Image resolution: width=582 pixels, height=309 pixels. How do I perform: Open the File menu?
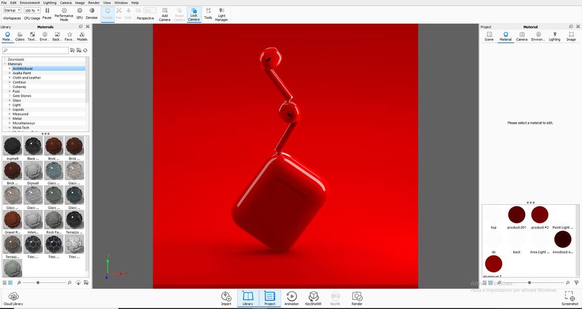(x=4, y=2)
